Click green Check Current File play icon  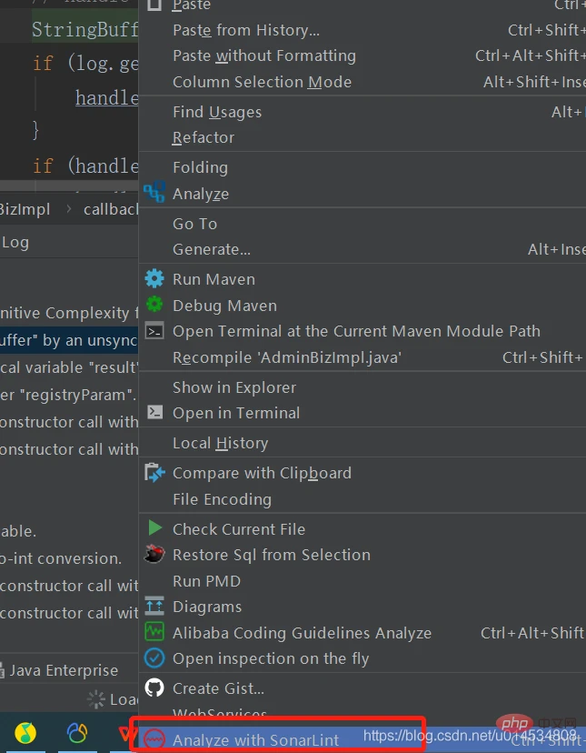(154, 528)
